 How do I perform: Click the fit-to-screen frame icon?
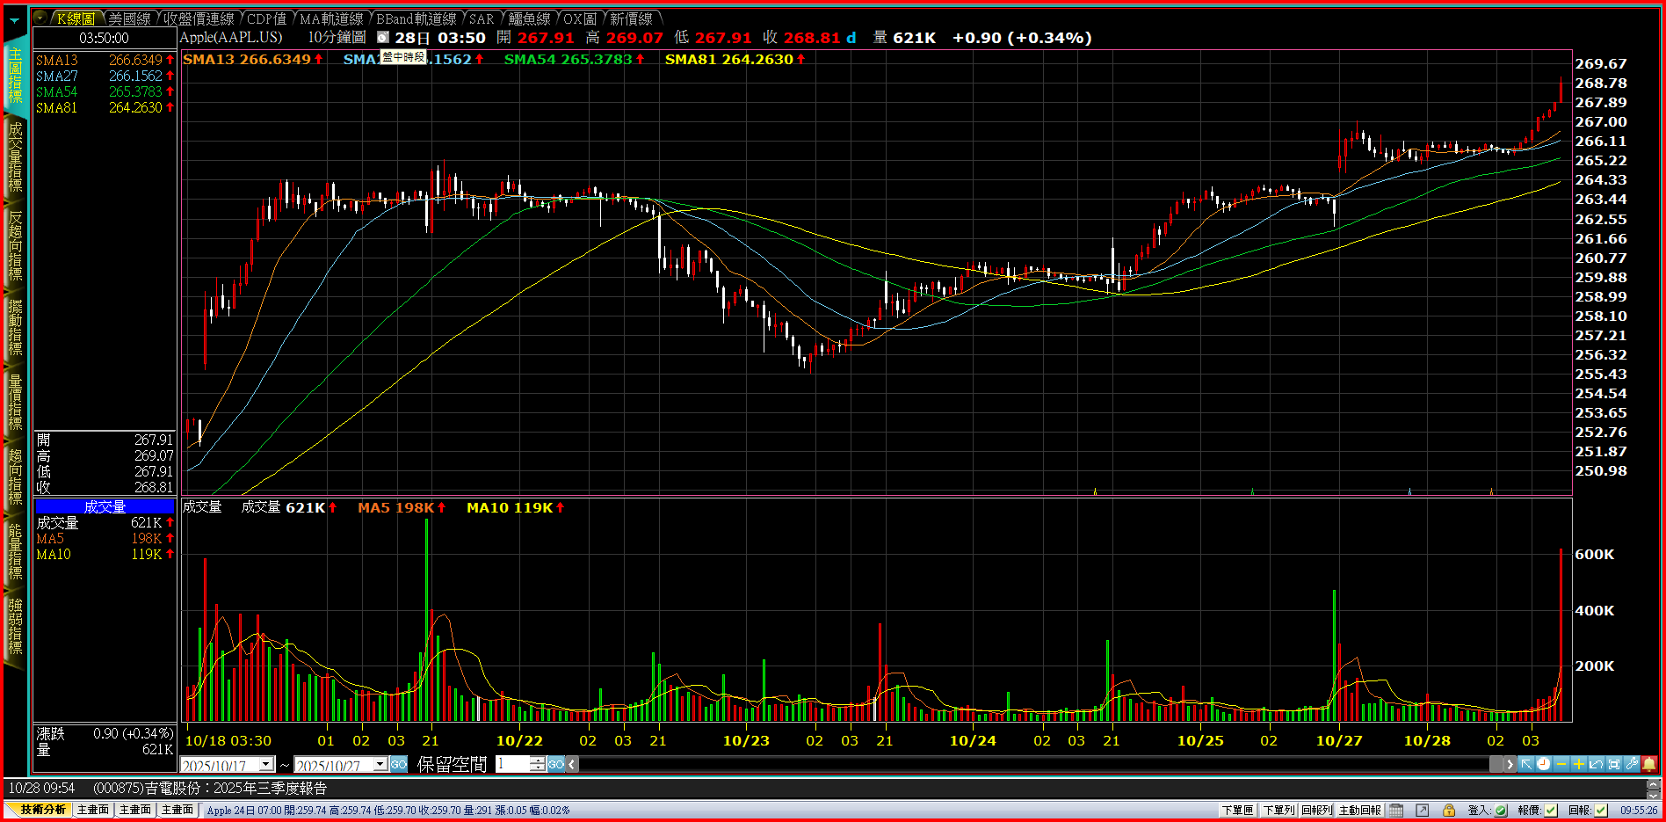pos(1614,764)
